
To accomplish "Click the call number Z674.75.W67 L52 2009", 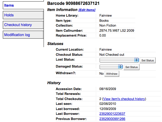I will tap(117, 31).
